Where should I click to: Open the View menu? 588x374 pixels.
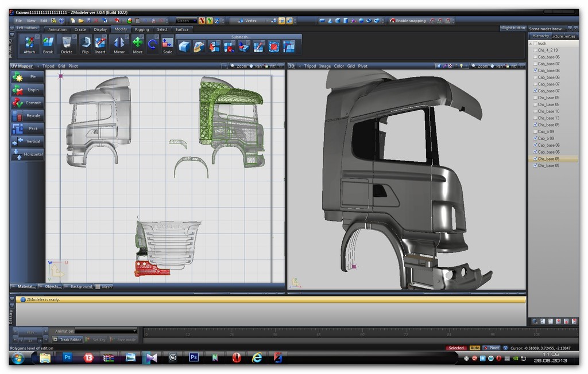(31, 21)
